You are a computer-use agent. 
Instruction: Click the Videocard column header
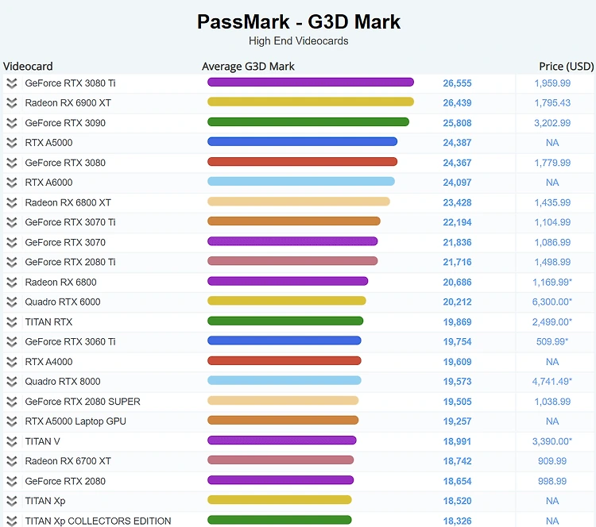(x=28, y=67)
